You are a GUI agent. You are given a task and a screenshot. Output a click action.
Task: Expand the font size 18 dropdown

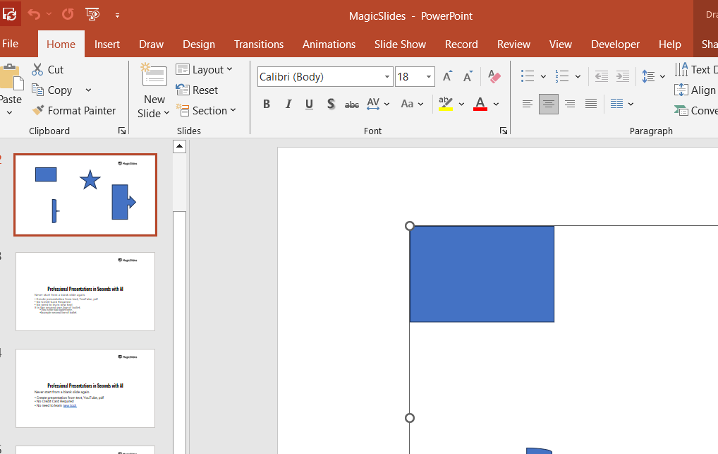tap(429, 77)
